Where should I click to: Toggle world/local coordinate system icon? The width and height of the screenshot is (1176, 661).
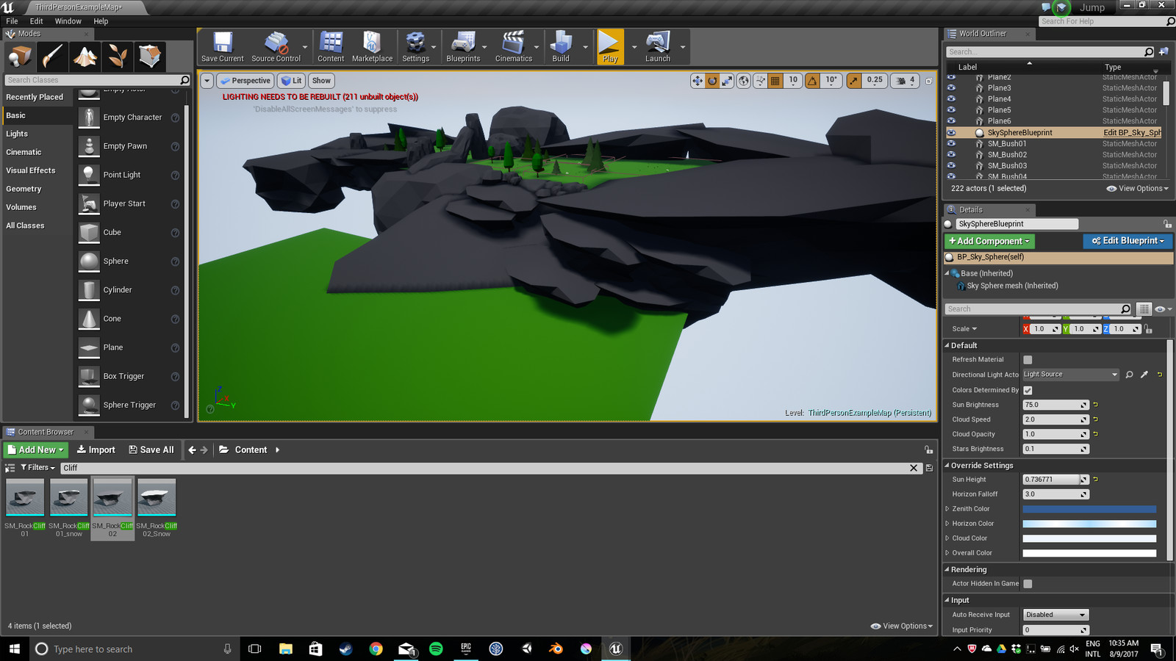pos(744,81)
